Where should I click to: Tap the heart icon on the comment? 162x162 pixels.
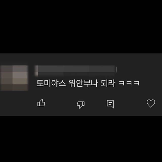pos(151,104)
